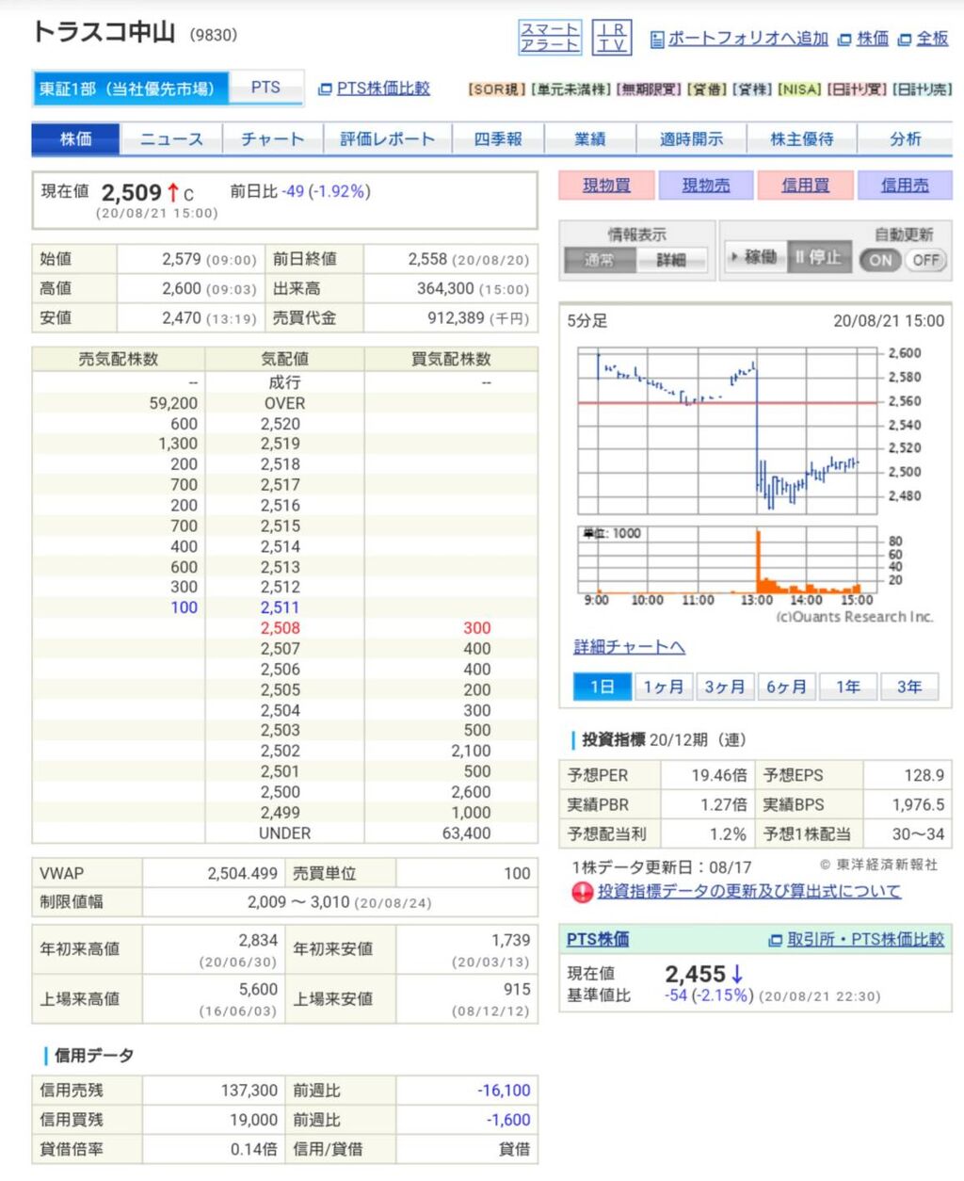Open 投資指標データの更新及び算出式について link
The image size is (964, 1181).
point(749,891)
